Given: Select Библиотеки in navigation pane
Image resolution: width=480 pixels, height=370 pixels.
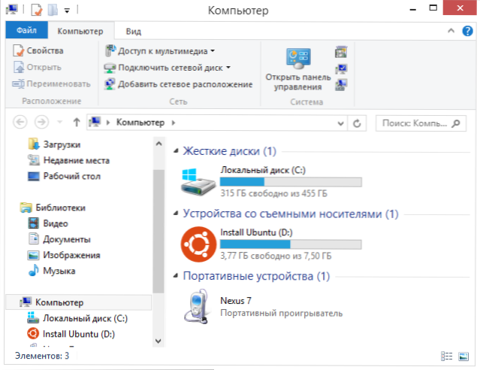Looking at the screenshot, I should (53, 208).
